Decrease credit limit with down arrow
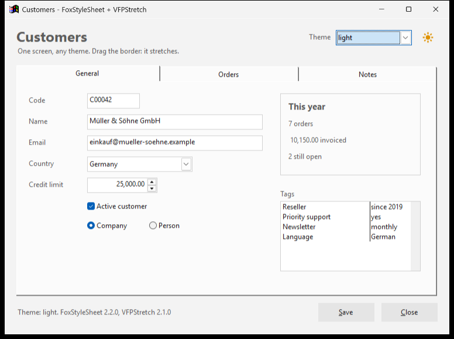 (x=152, y=189)
